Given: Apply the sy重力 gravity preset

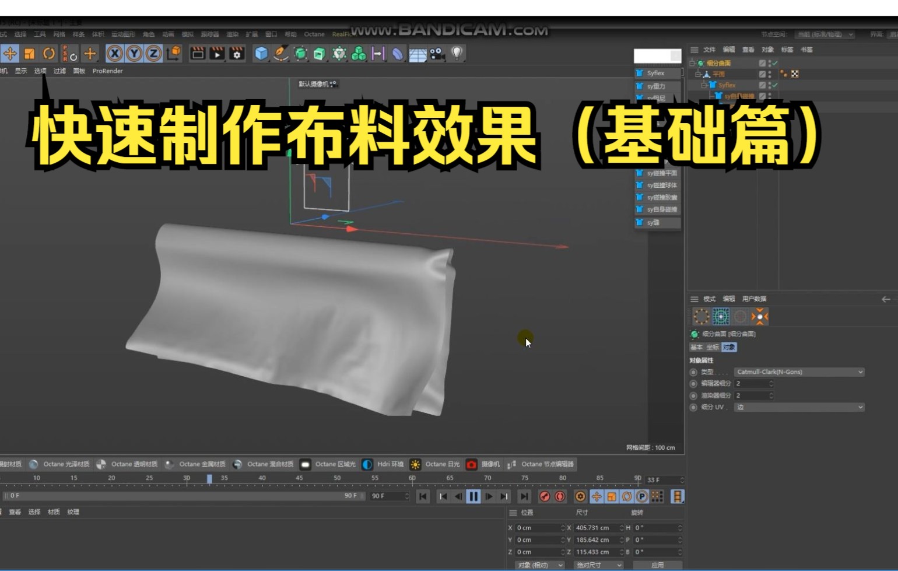Looking at the screenshot, I should (x=655, y=85).
